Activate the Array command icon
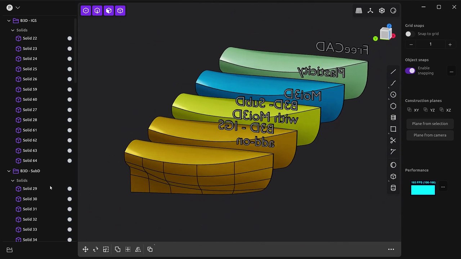 128,249
